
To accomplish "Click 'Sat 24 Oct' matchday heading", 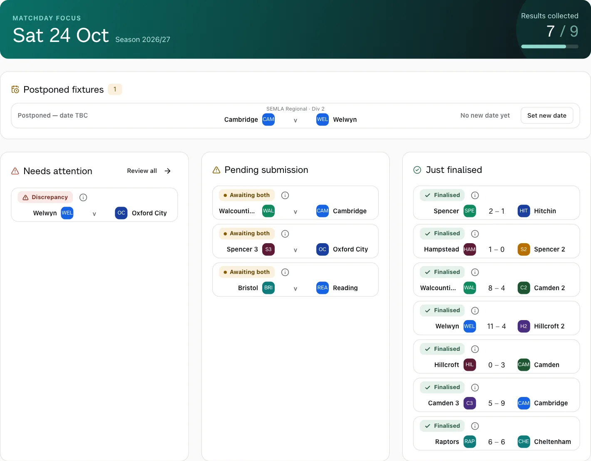I will [x=61, y=35].
